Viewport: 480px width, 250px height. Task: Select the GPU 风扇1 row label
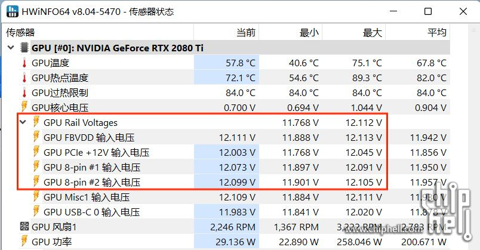click(54, 227)
